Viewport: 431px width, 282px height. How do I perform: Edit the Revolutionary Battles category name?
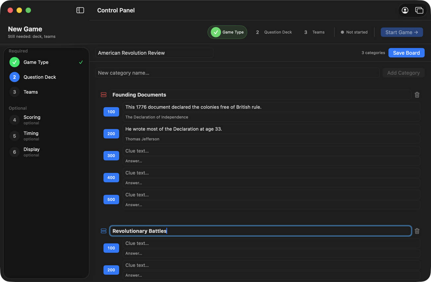pyautogui.click(x=261, y=231)
